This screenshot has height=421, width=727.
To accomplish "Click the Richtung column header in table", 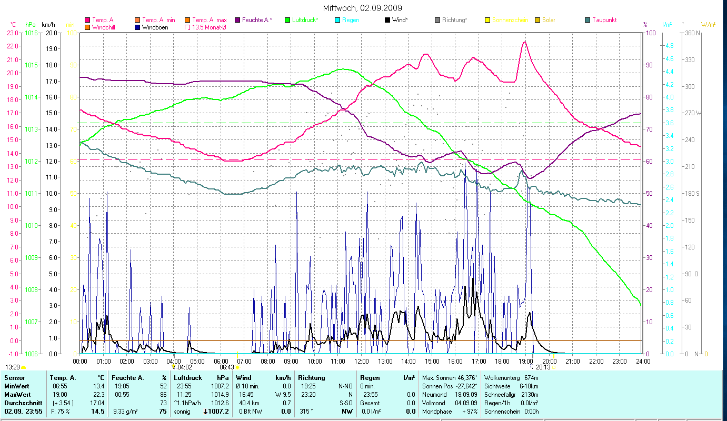I will [x=312, y=378].
